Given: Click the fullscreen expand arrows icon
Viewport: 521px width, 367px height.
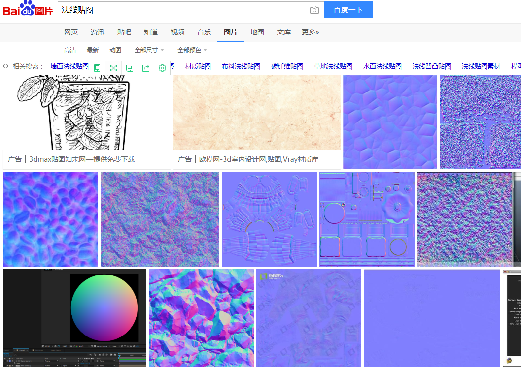Looking at the screenshot, I should tap(113, 68).
